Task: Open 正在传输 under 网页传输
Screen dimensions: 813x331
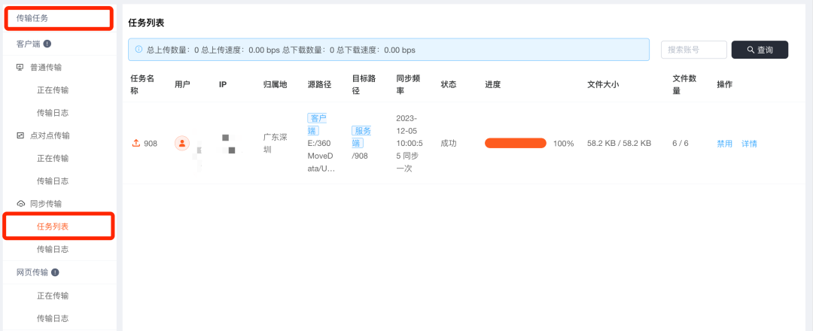Action: pyautogui.click(x=53, y=296)
